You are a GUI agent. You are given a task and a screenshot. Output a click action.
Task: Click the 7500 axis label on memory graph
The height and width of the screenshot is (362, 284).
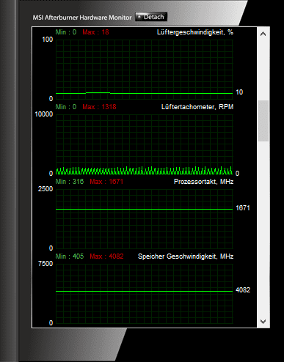(x=45, y=264)
